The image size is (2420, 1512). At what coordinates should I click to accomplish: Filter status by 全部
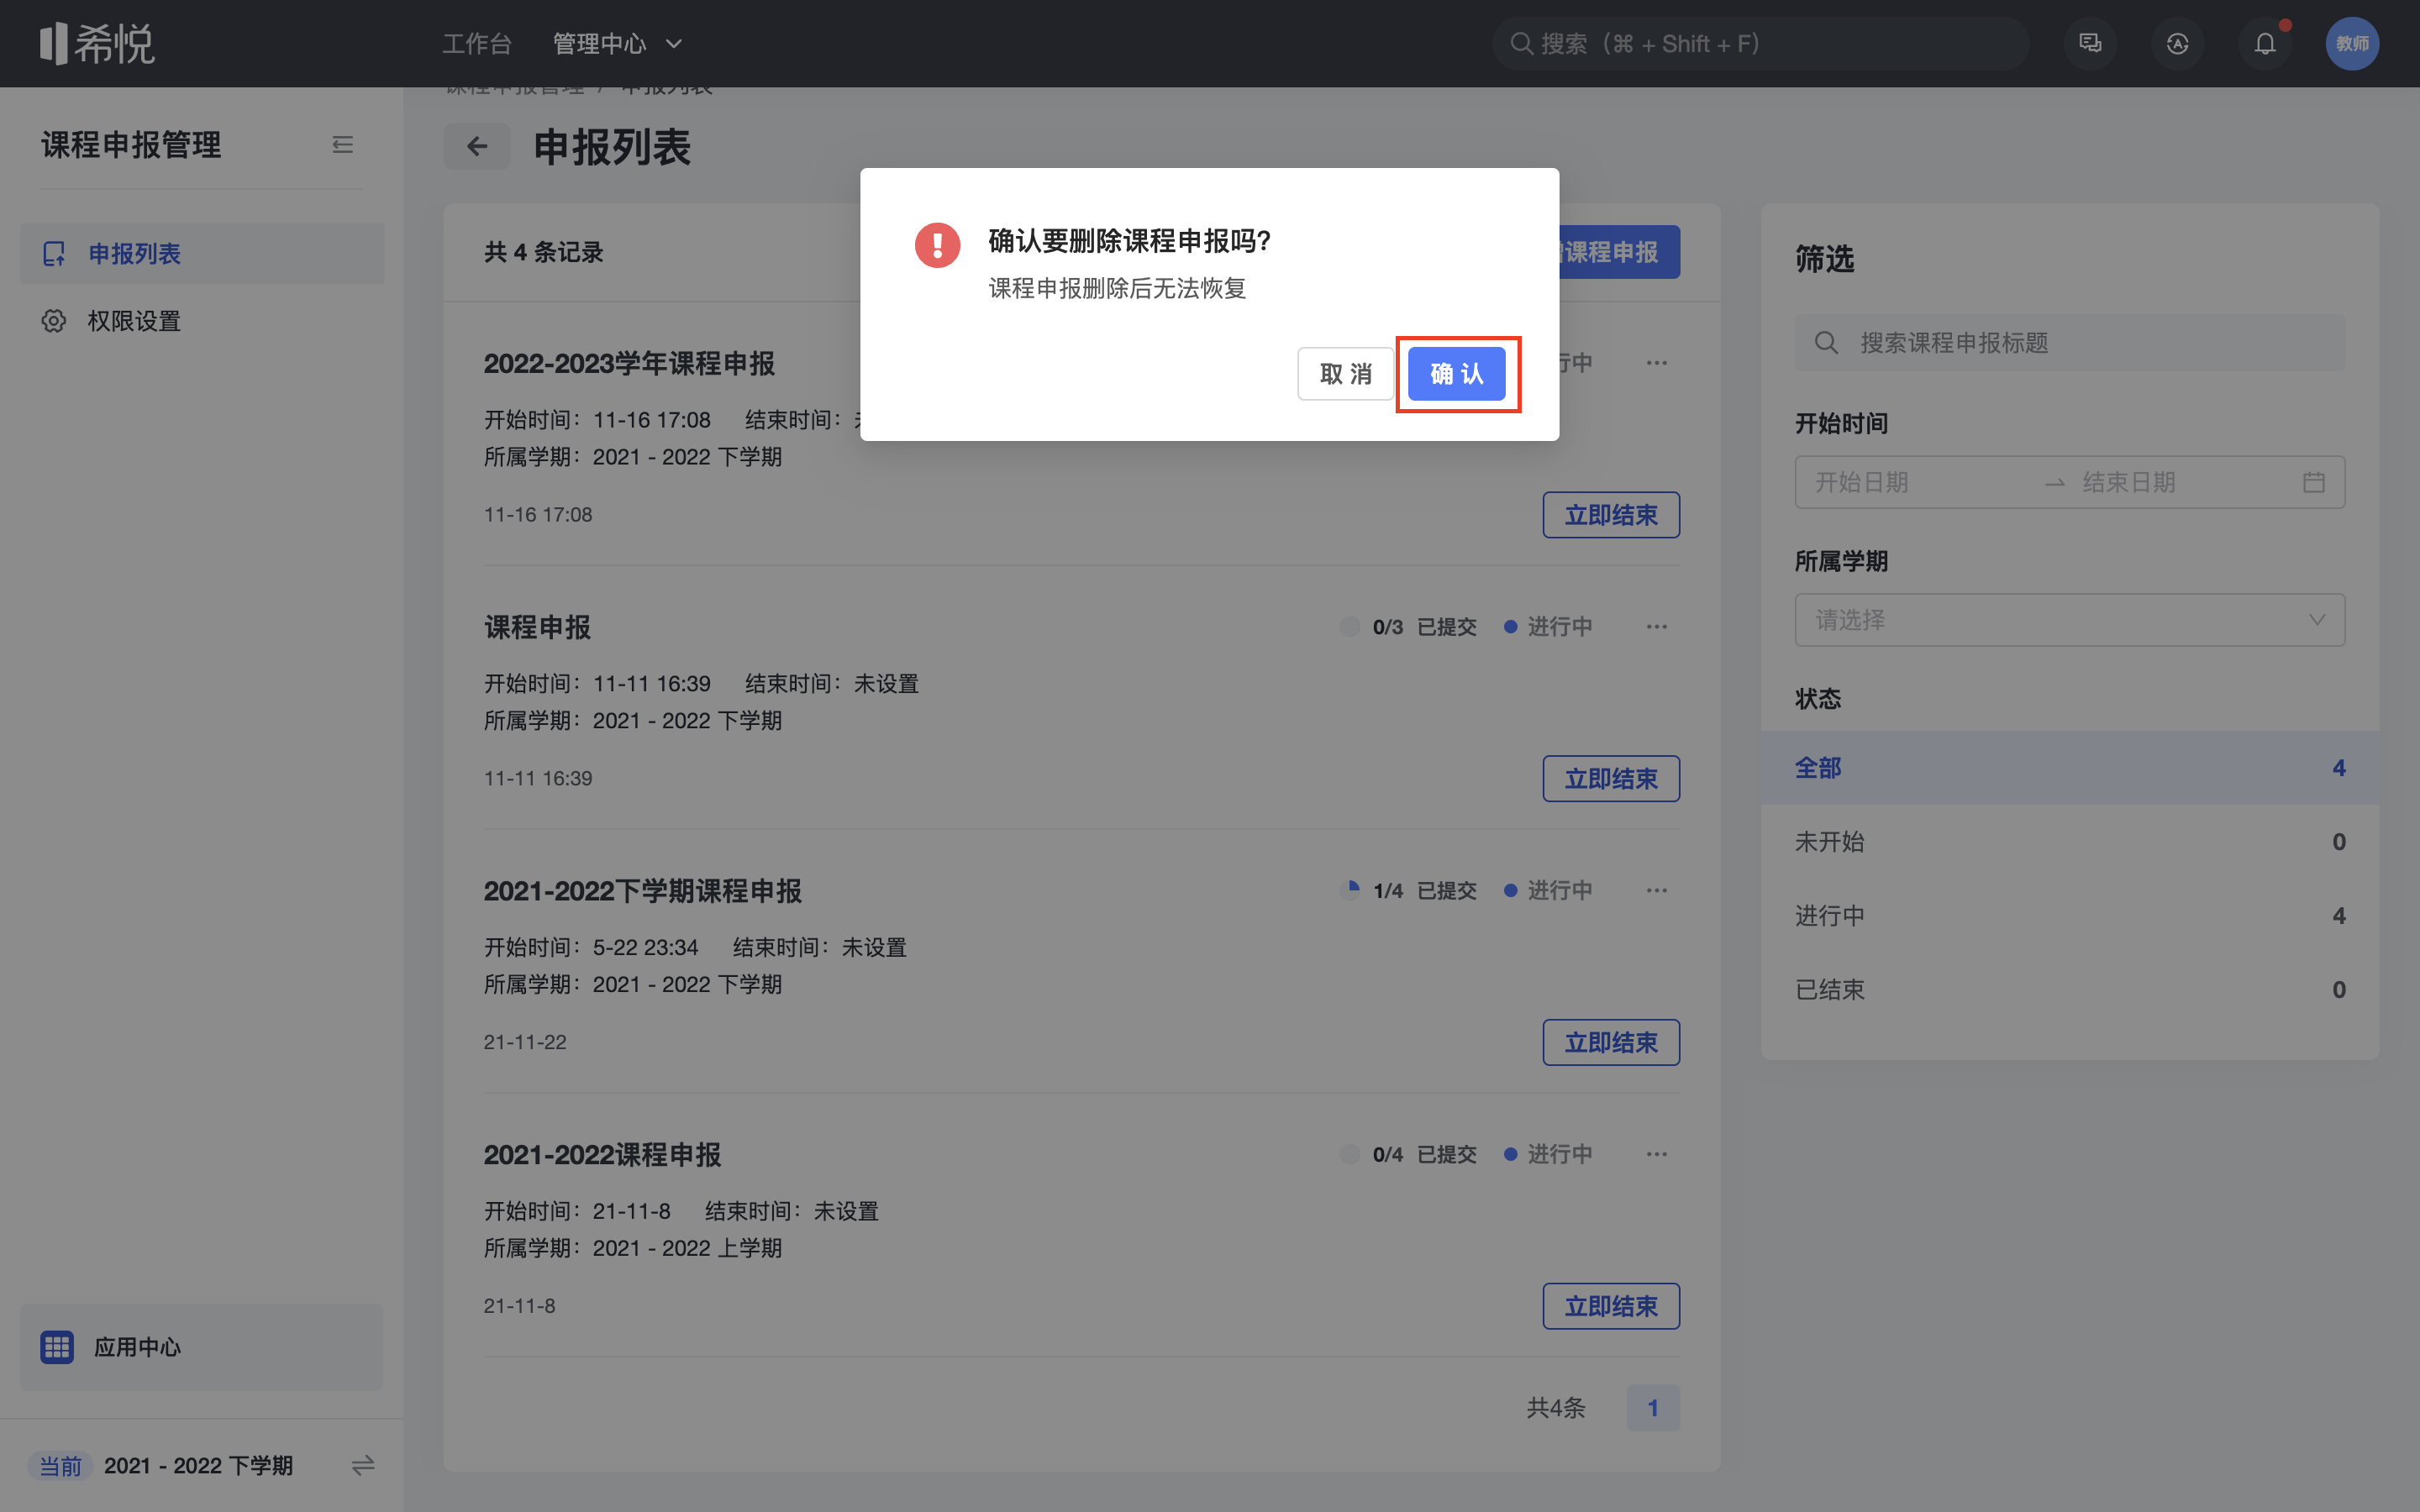(2070, 768)
